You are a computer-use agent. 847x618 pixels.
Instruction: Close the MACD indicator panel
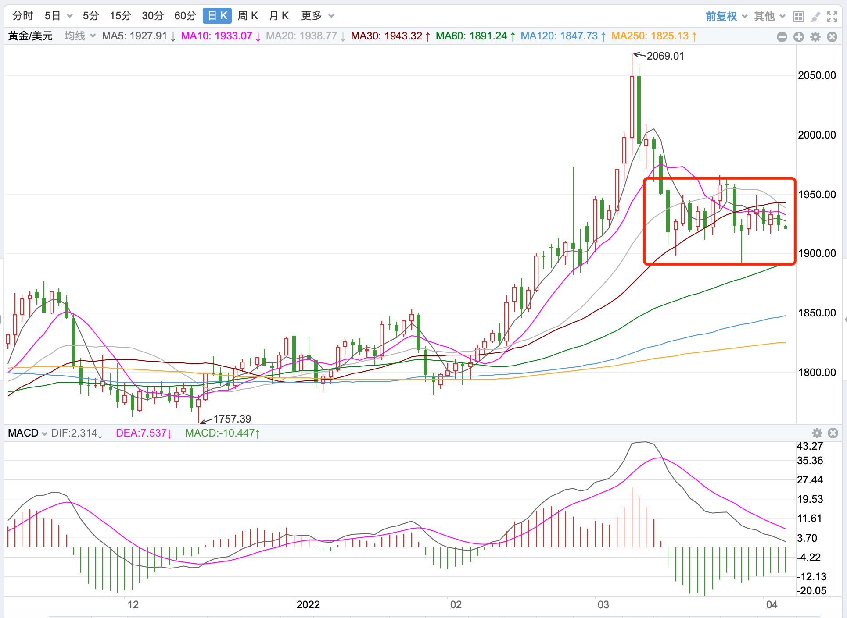click(x=833, y=433)
